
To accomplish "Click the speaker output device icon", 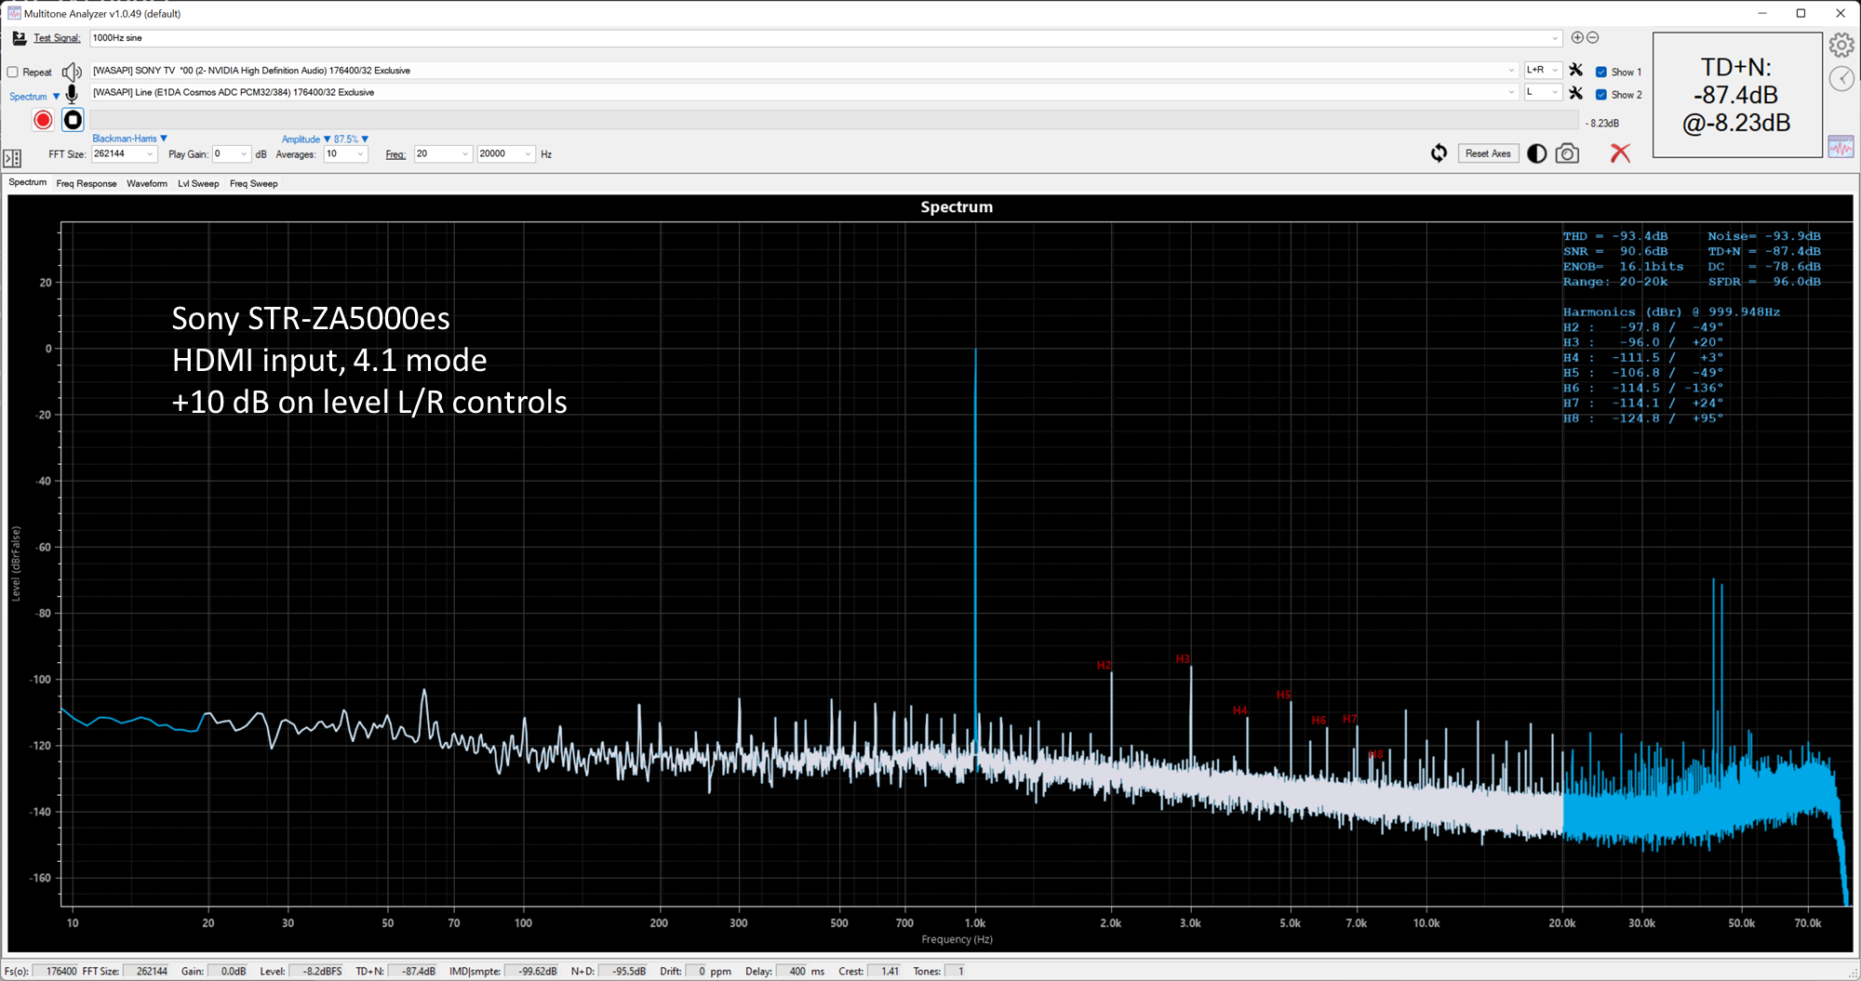I will (72, 72).
